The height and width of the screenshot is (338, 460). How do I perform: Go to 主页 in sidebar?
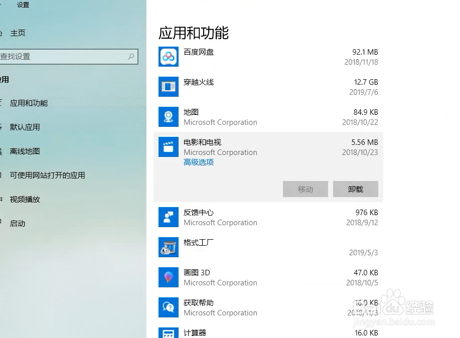[x=18, y=33]
